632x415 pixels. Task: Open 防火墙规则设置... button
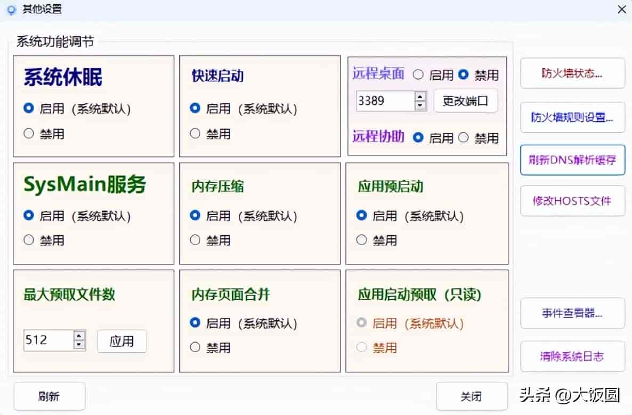tap(572, 117)
